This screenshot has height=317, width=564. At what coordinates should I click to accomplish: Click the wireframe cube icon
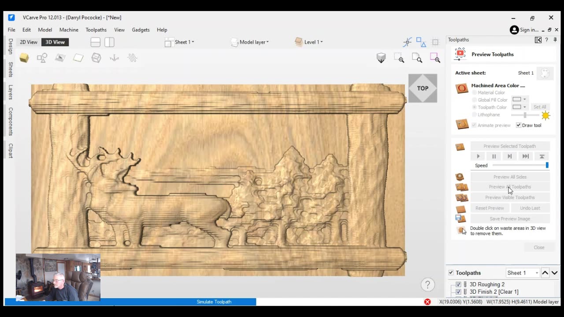click(x=96, y=58)
